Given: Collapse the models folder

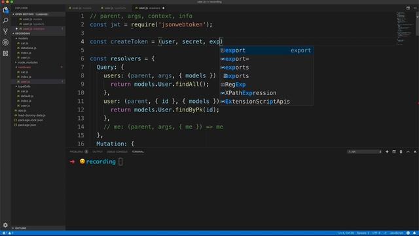Looking at the screenshot, I should click(23, 38).
